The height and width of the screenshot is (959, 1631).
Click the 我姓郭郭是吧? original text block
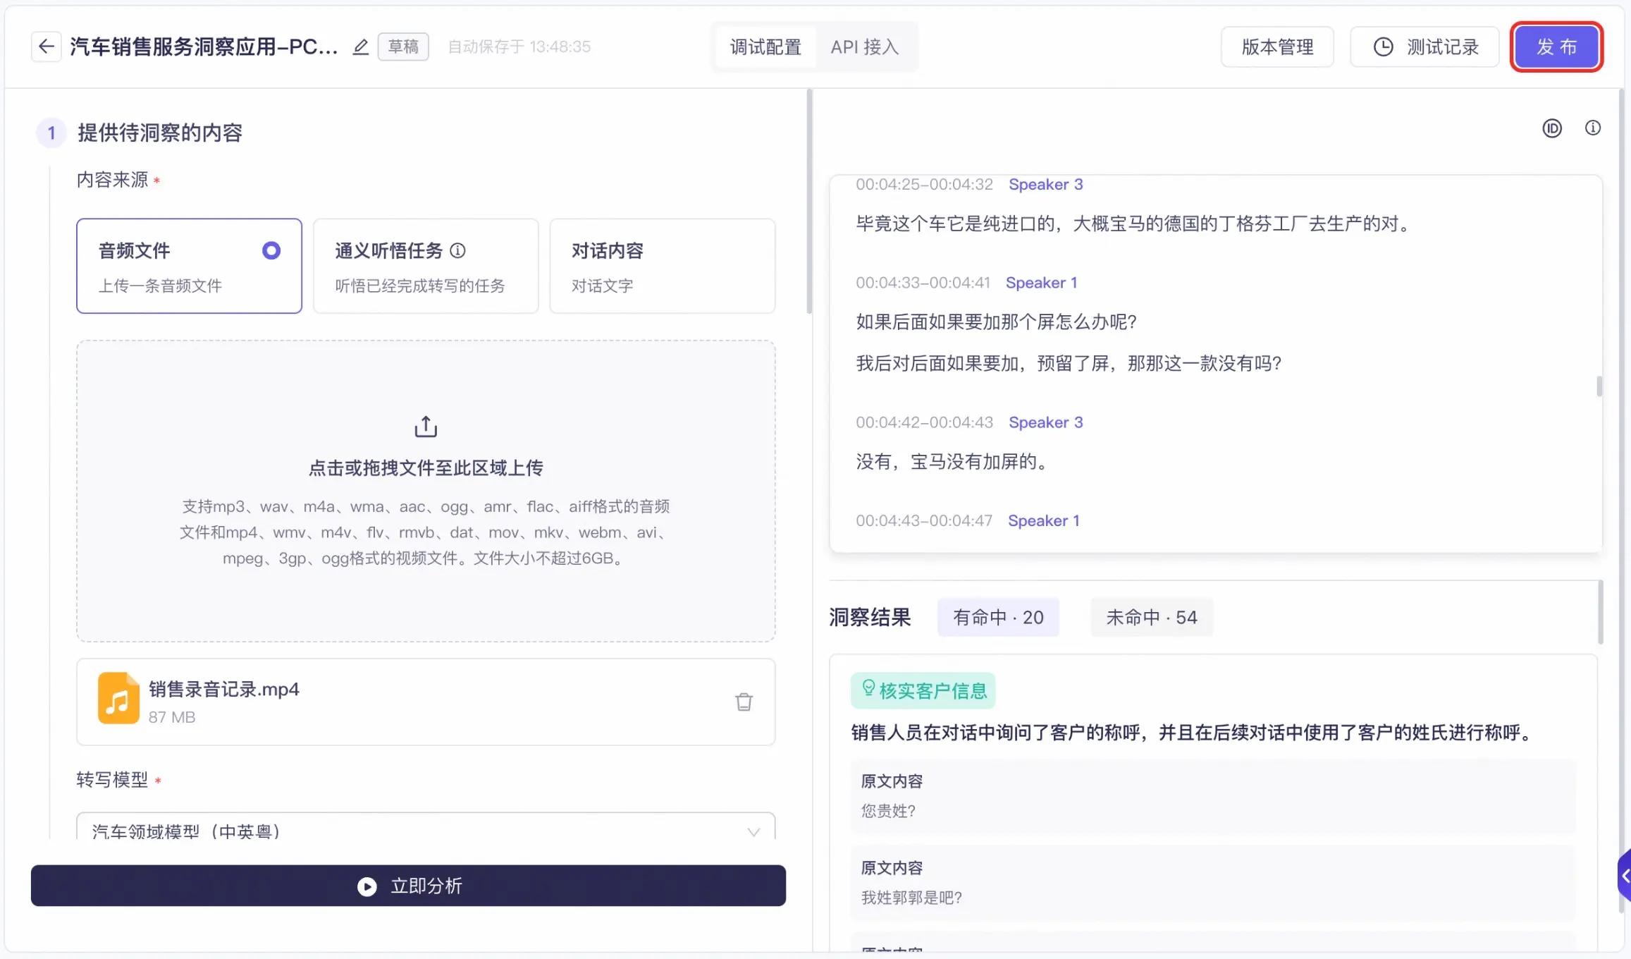[x=1213, y=883]
